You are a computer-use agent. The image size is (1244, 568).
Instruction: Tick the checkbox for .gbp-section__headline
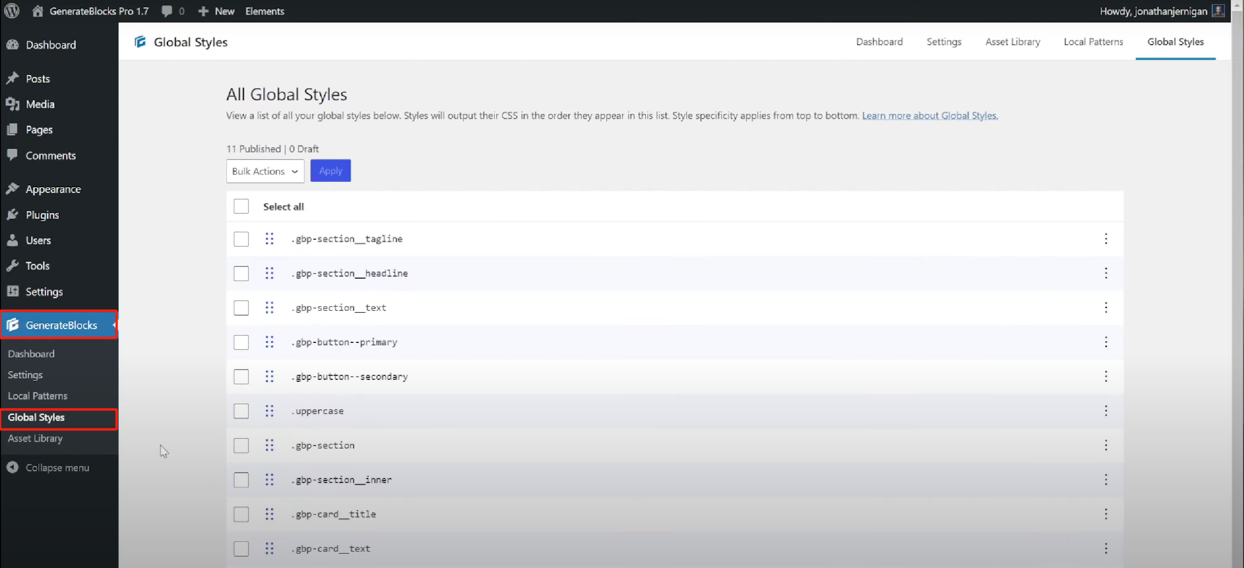click(x=241, y=273)
